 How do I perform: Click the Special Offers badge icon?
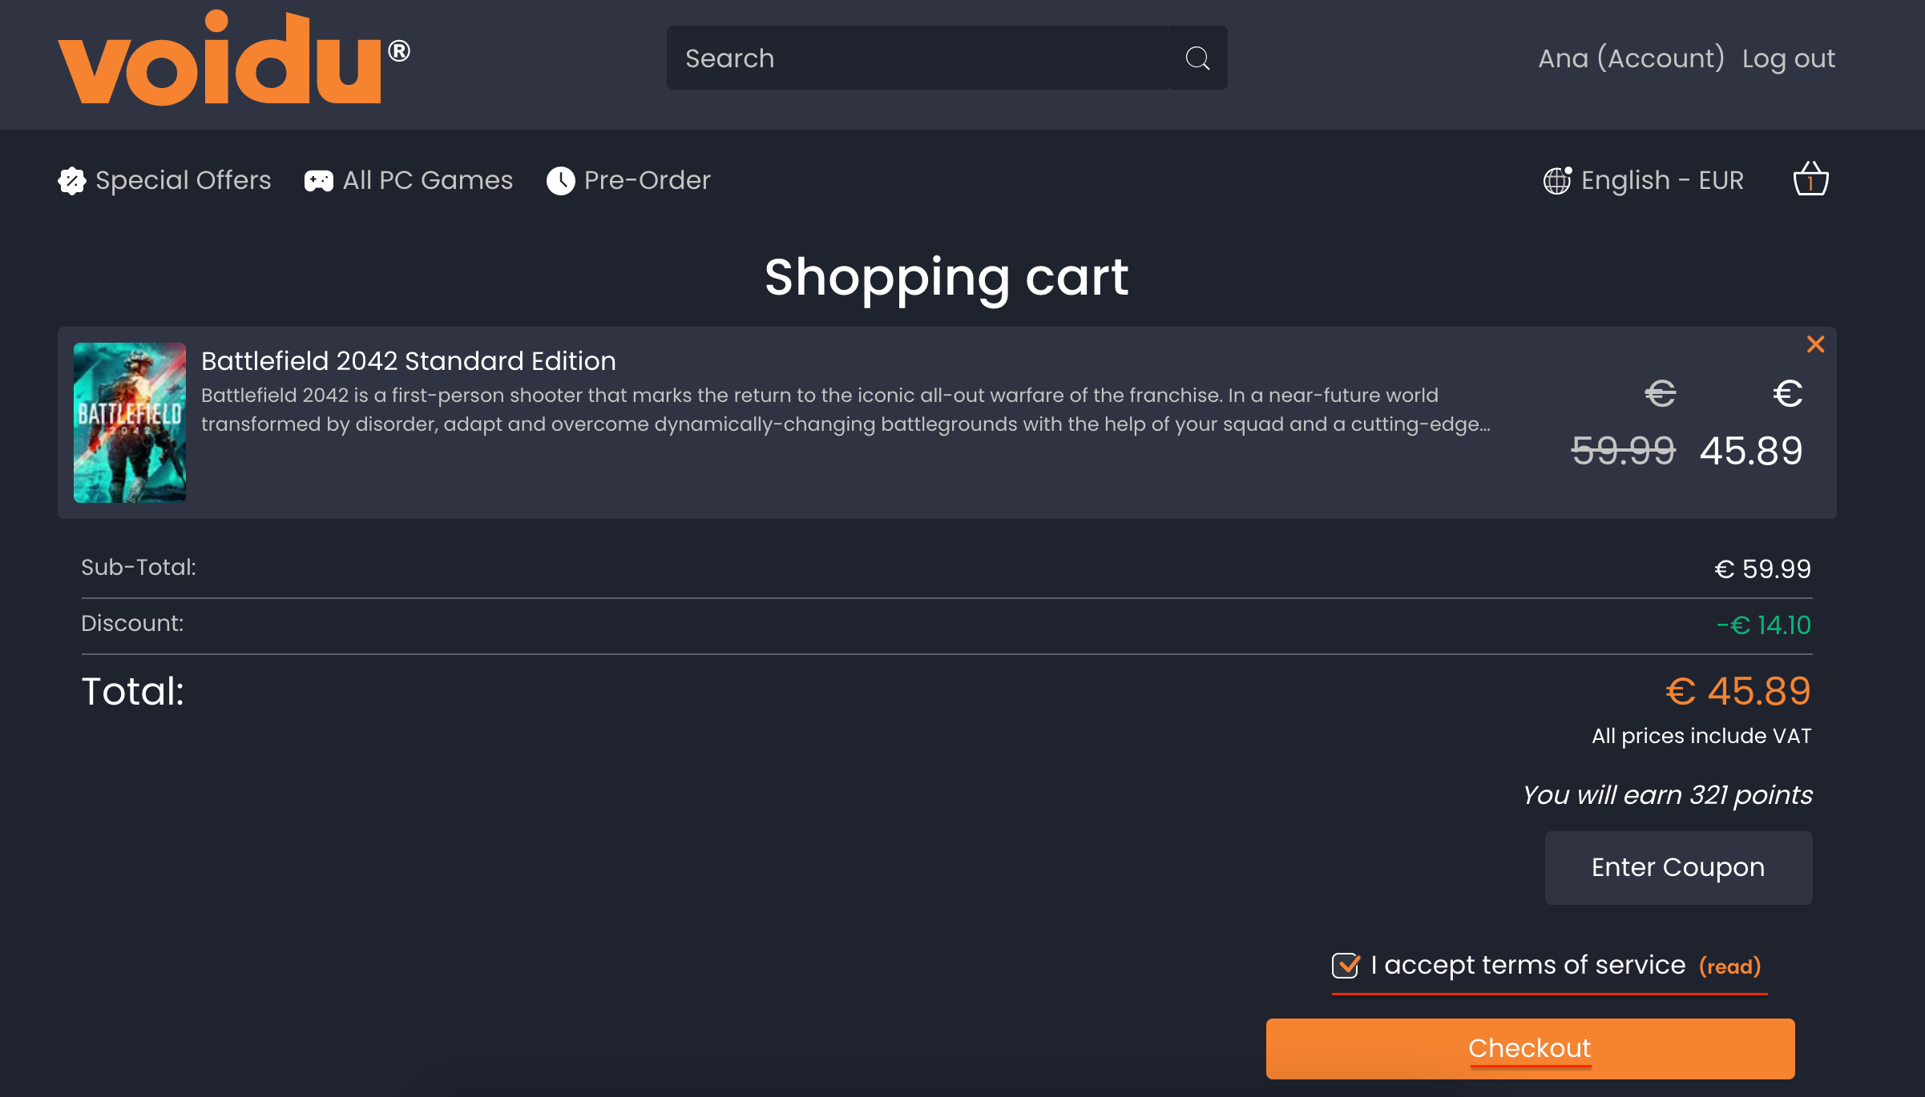72,181
